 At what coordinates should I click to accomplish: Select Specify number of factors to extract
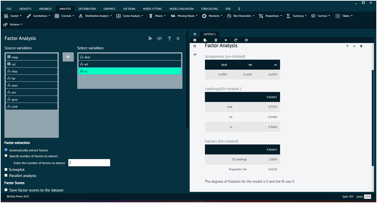(6, 156)
